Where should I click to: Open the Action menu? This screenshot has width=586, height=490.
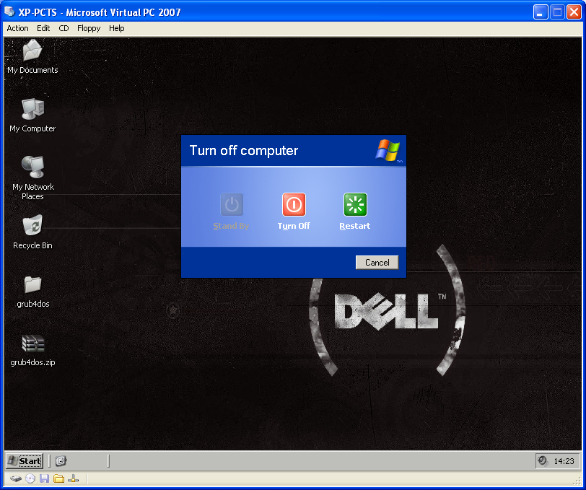tap(17, 28)
